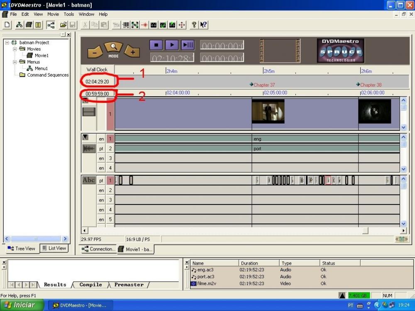Click the Abc subtitle track icon
Image resolution: width=415 pixels, height=311 pixels.
[x=89, y=180]
